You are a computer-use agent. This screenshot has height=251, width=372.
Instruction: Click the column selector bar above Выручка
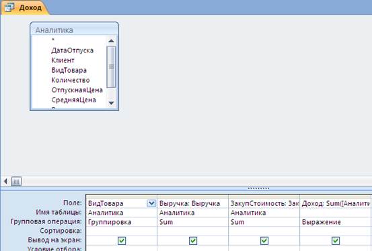(x=192, y=196)
